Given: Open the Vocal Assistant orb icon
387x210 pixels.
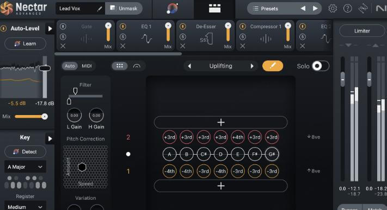Looking at the screenshot, I should [173, 9].
